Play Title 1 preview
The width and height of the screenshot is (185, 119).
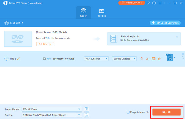coord(6,59)
